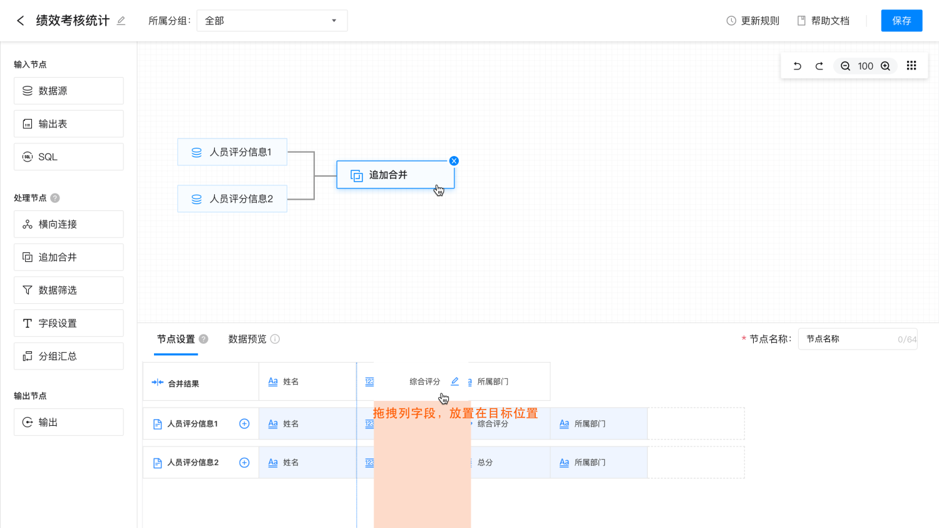Click the 追加合并 node on canvas

tap(396, 175)
